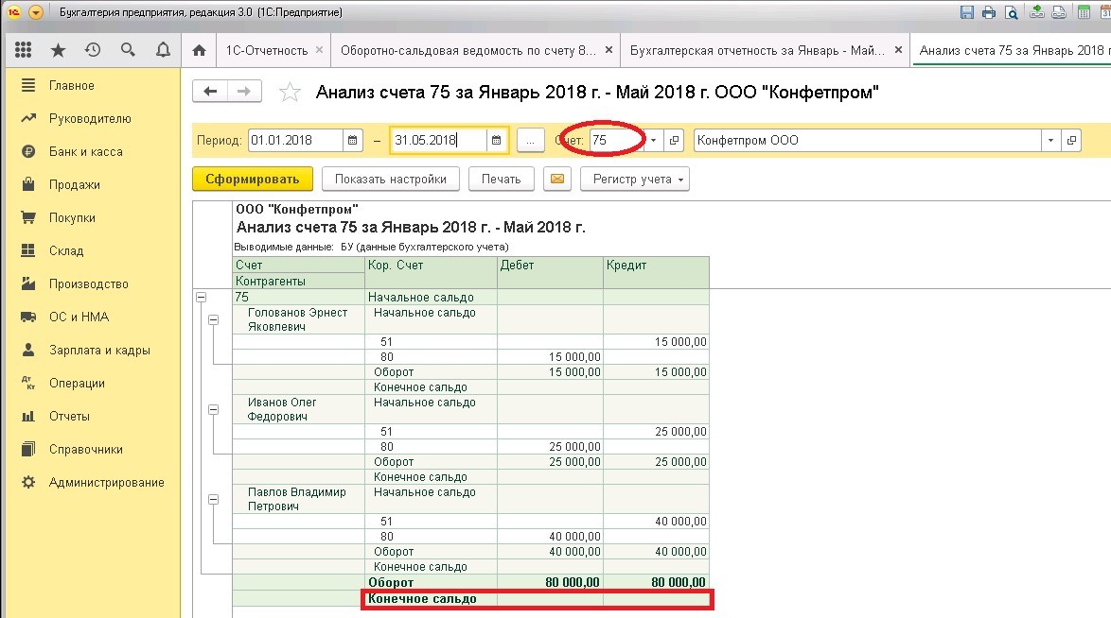Click the Сформировать button
This screenshot has height=618, width=1111.
pyautogui.click(x=253, y=180)
